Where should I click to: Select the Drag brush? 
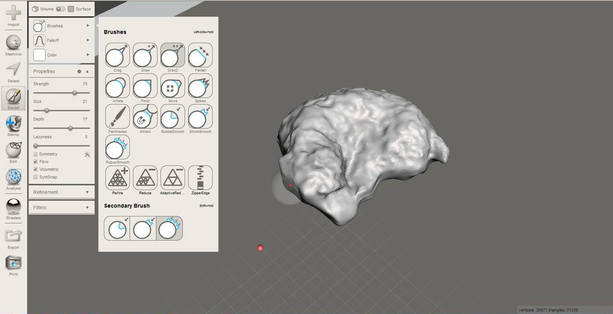pyautogui.click(x=118, y=55)
